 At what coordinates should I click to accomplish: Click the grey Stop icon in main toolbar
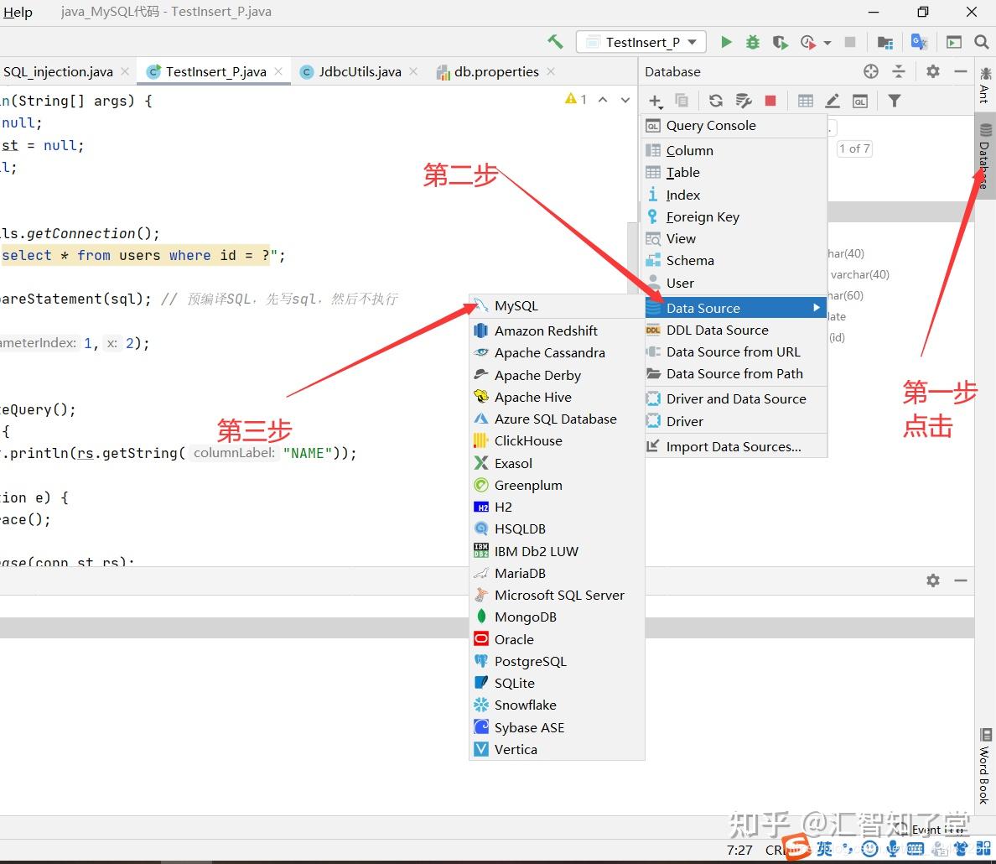(850, 42)
